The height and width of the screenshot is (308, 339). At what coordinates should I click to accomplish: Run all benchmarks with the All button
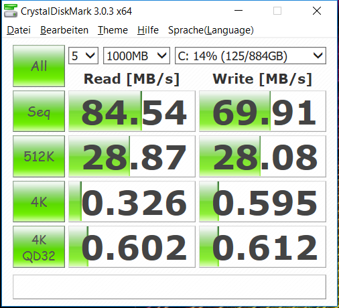(x=39, y=66)
